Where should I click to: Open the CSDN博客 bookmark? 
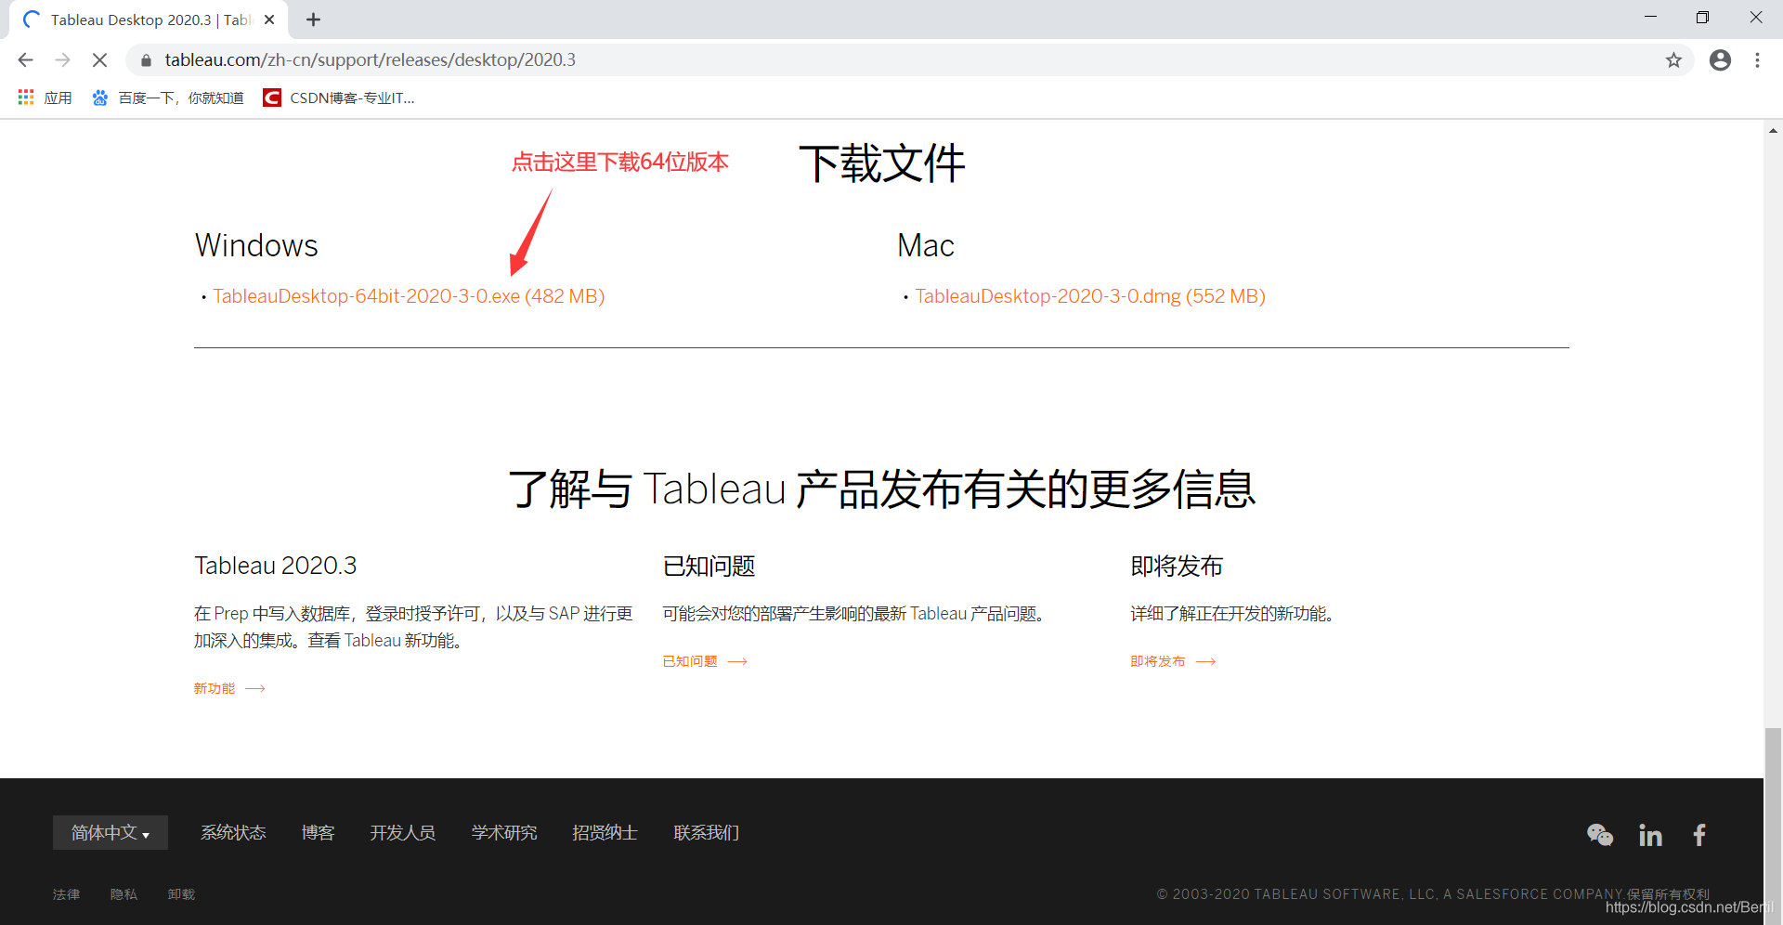tap(339, 98)
